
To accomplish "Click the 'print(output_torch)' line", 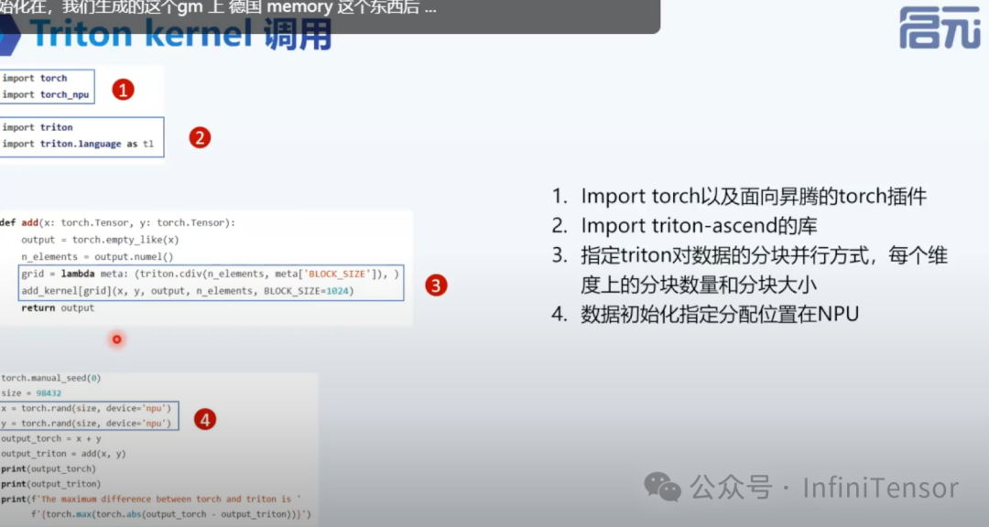I will click(49, 468).
